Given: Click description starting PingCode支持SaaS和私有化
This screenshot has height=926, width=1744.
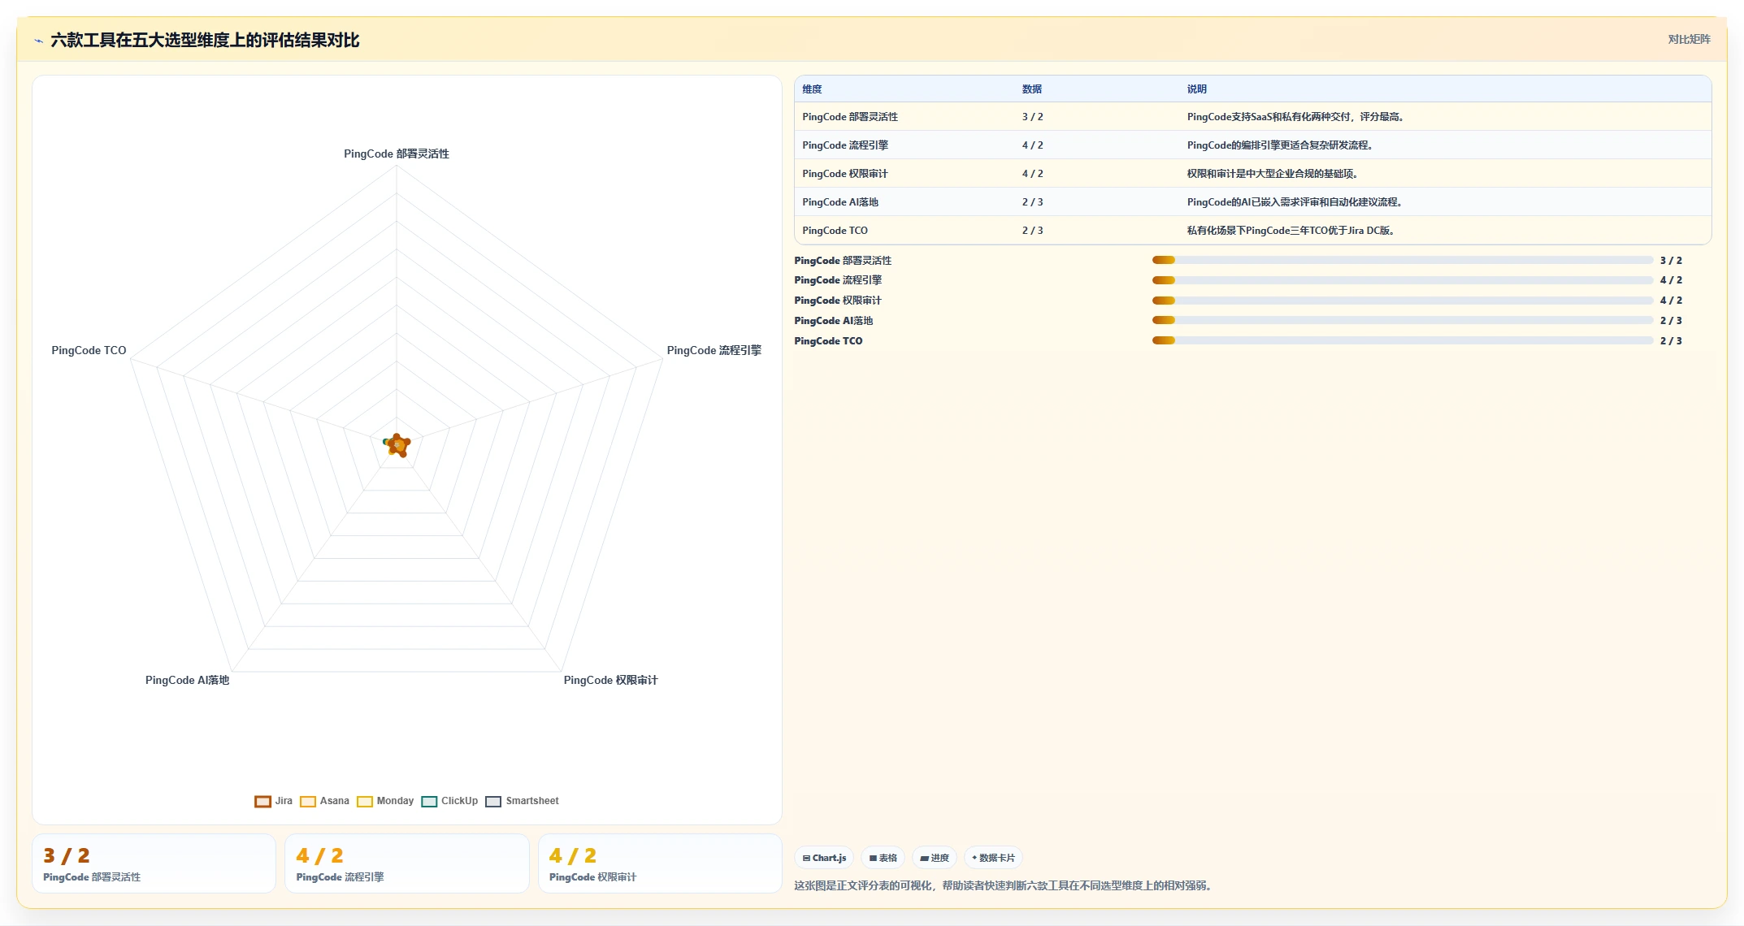Looking at the screenshot, I should tap(1296, 117).
